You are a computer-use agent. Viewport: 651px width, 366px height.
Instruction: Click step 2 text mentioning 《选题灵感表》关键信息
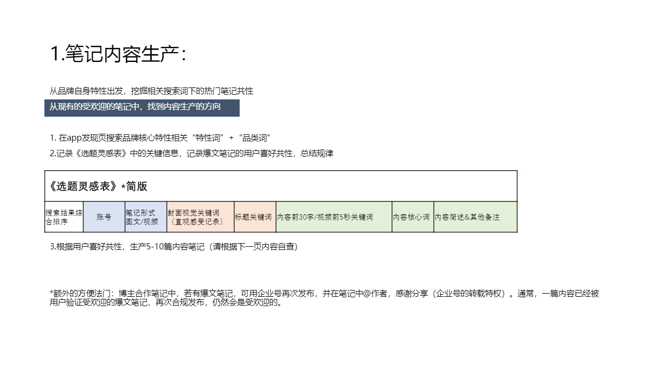[191, 154]
